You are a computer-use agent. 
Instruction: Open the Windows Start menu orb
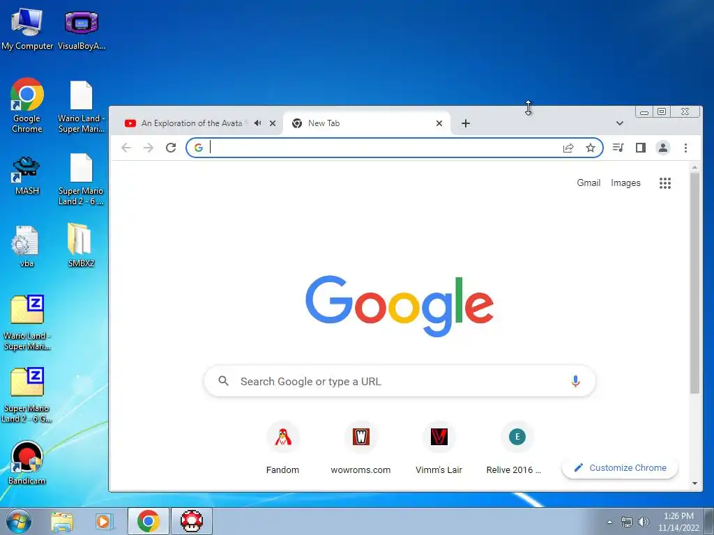pyautogui.click(x=18, y=521)
